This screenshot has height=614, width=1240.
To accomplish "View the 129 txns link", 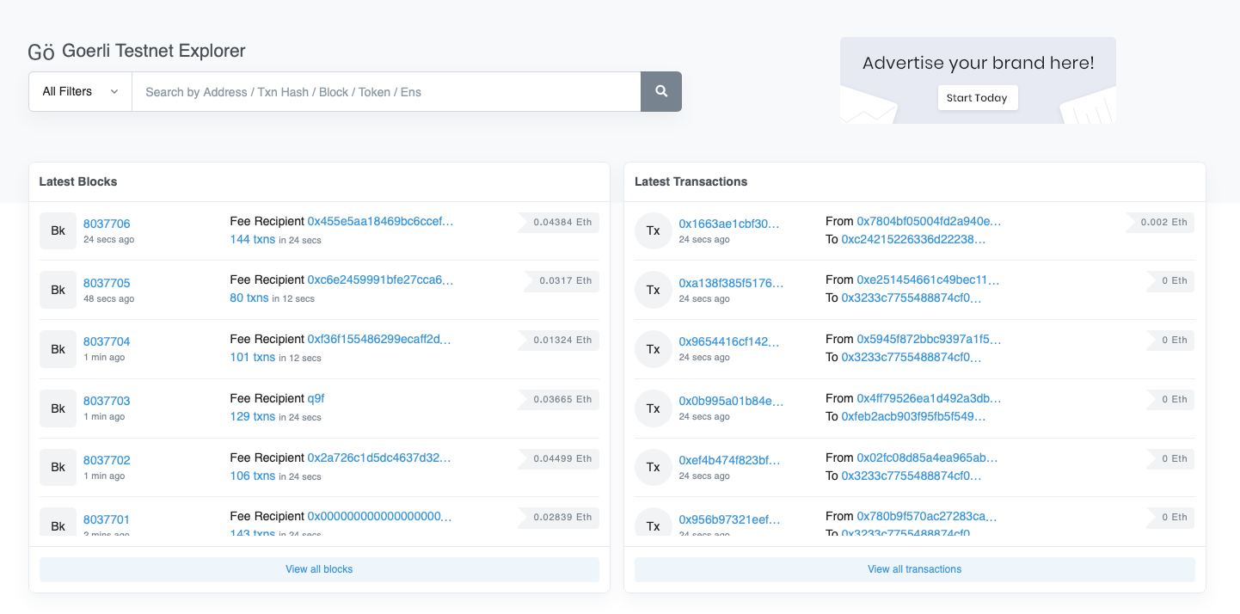I will pos(253,416).
